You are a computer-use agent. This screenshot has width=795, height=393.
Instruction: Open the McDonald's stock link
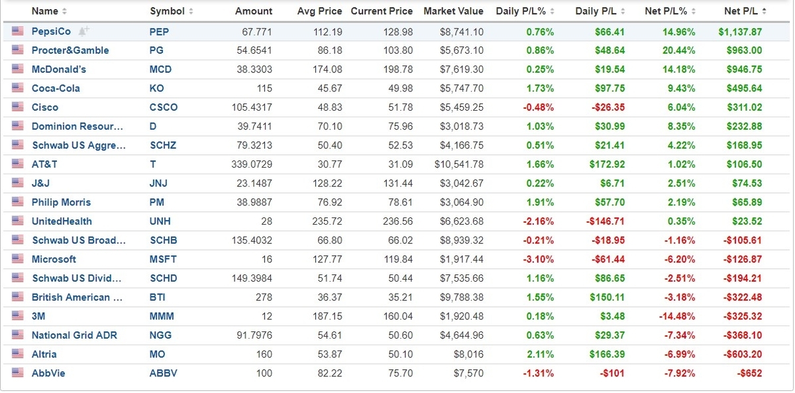pyautogui.click(x=59, y=70)
